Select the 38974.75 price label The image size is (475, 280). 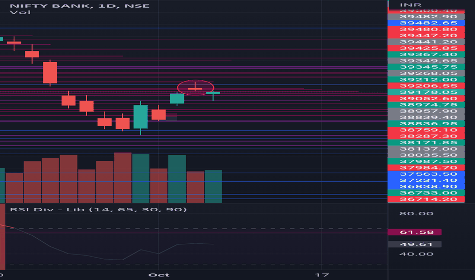[426, 105]
